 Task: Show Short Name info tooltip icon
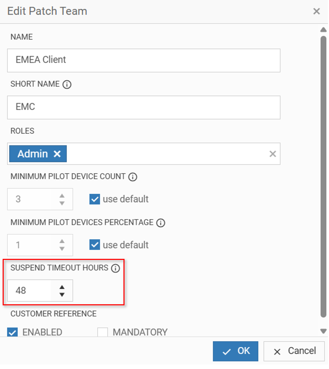pos(67,85)
